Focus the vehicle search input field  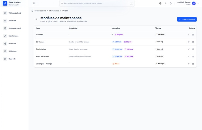(97, 3)
